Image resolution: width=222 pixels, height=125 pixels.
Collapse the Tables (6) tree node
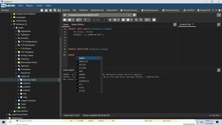pos(16,76)
